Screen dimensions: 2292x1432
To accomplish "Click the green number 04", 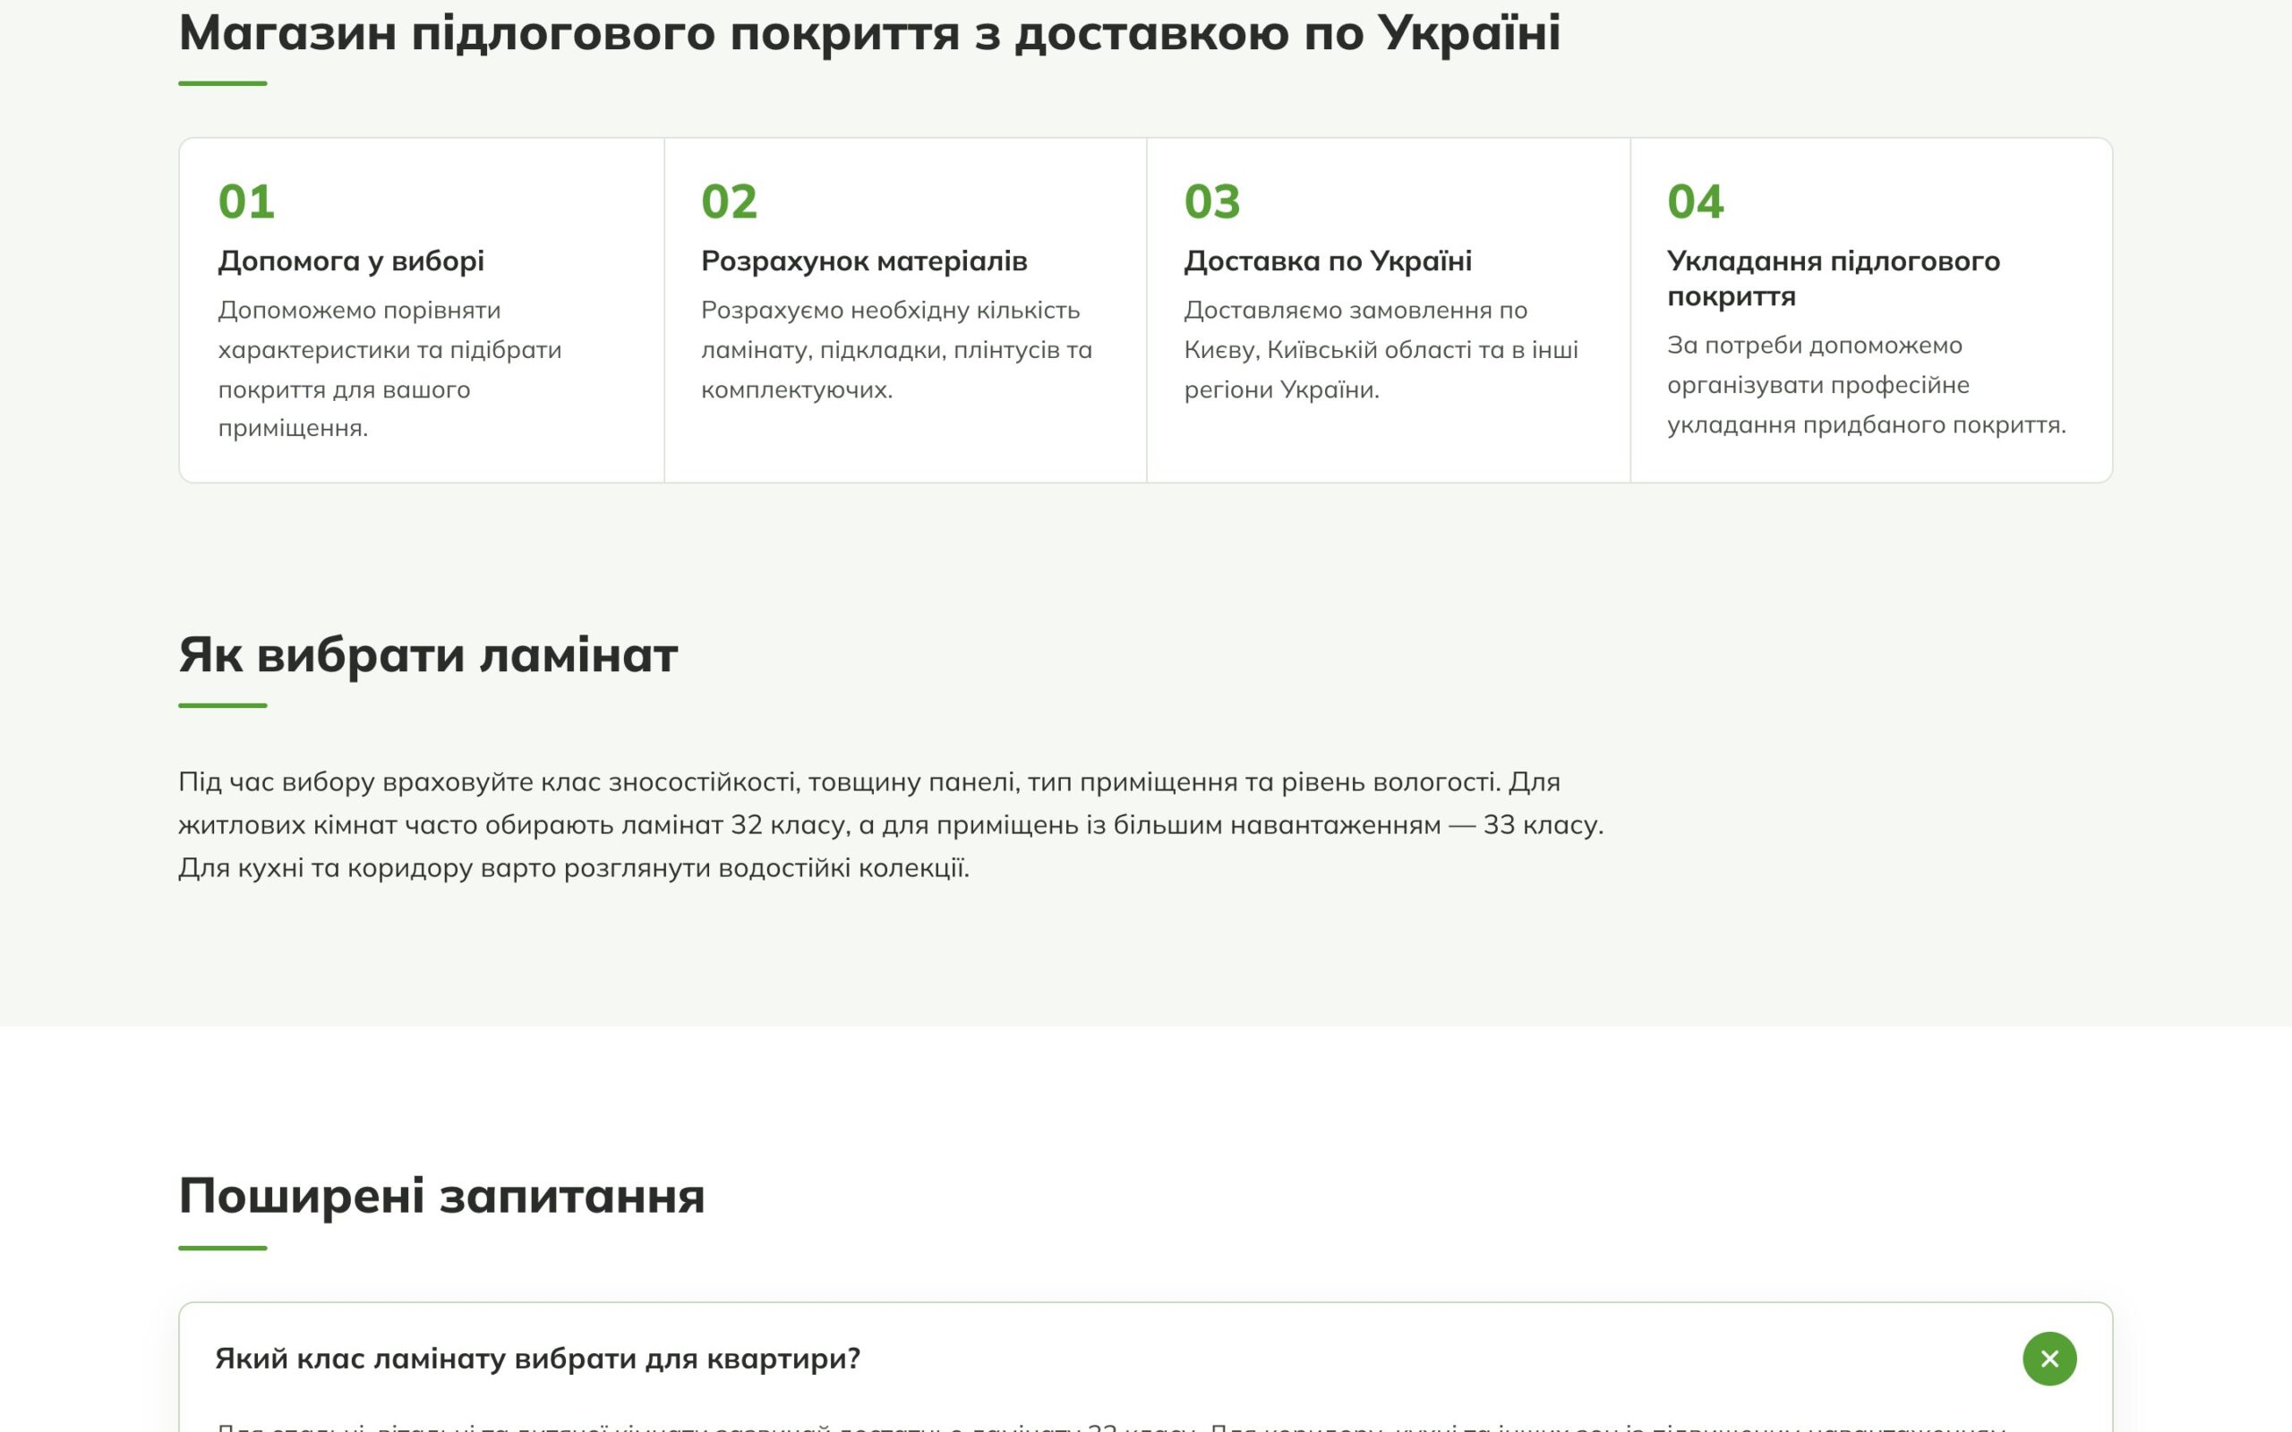I will (1696, 201).
